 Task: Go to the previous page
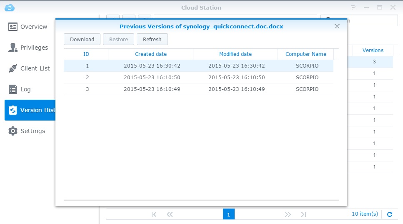pos(170,214)
